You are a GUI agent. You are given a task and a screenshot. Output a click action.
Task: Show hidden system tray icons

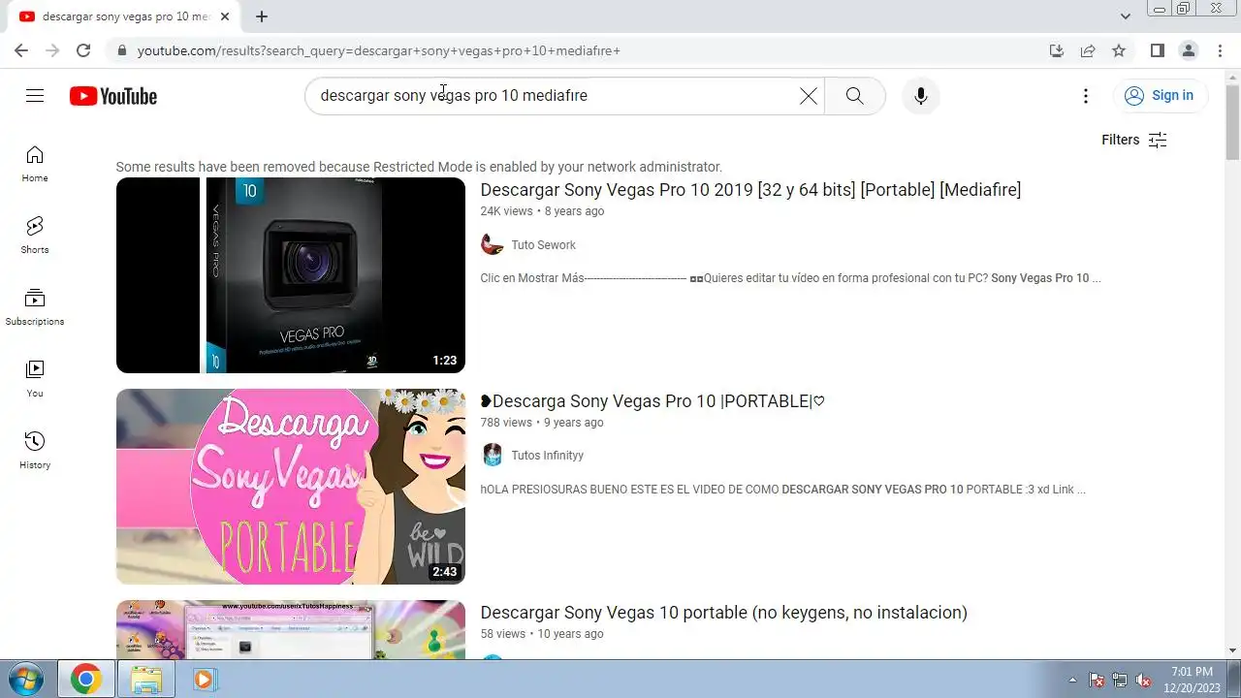point(1072,680)
